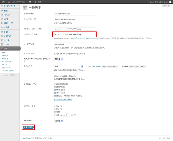Open the comments bubble icon in admin bar
The height and width of the screenshot is (141, 173).
(30, 2)
